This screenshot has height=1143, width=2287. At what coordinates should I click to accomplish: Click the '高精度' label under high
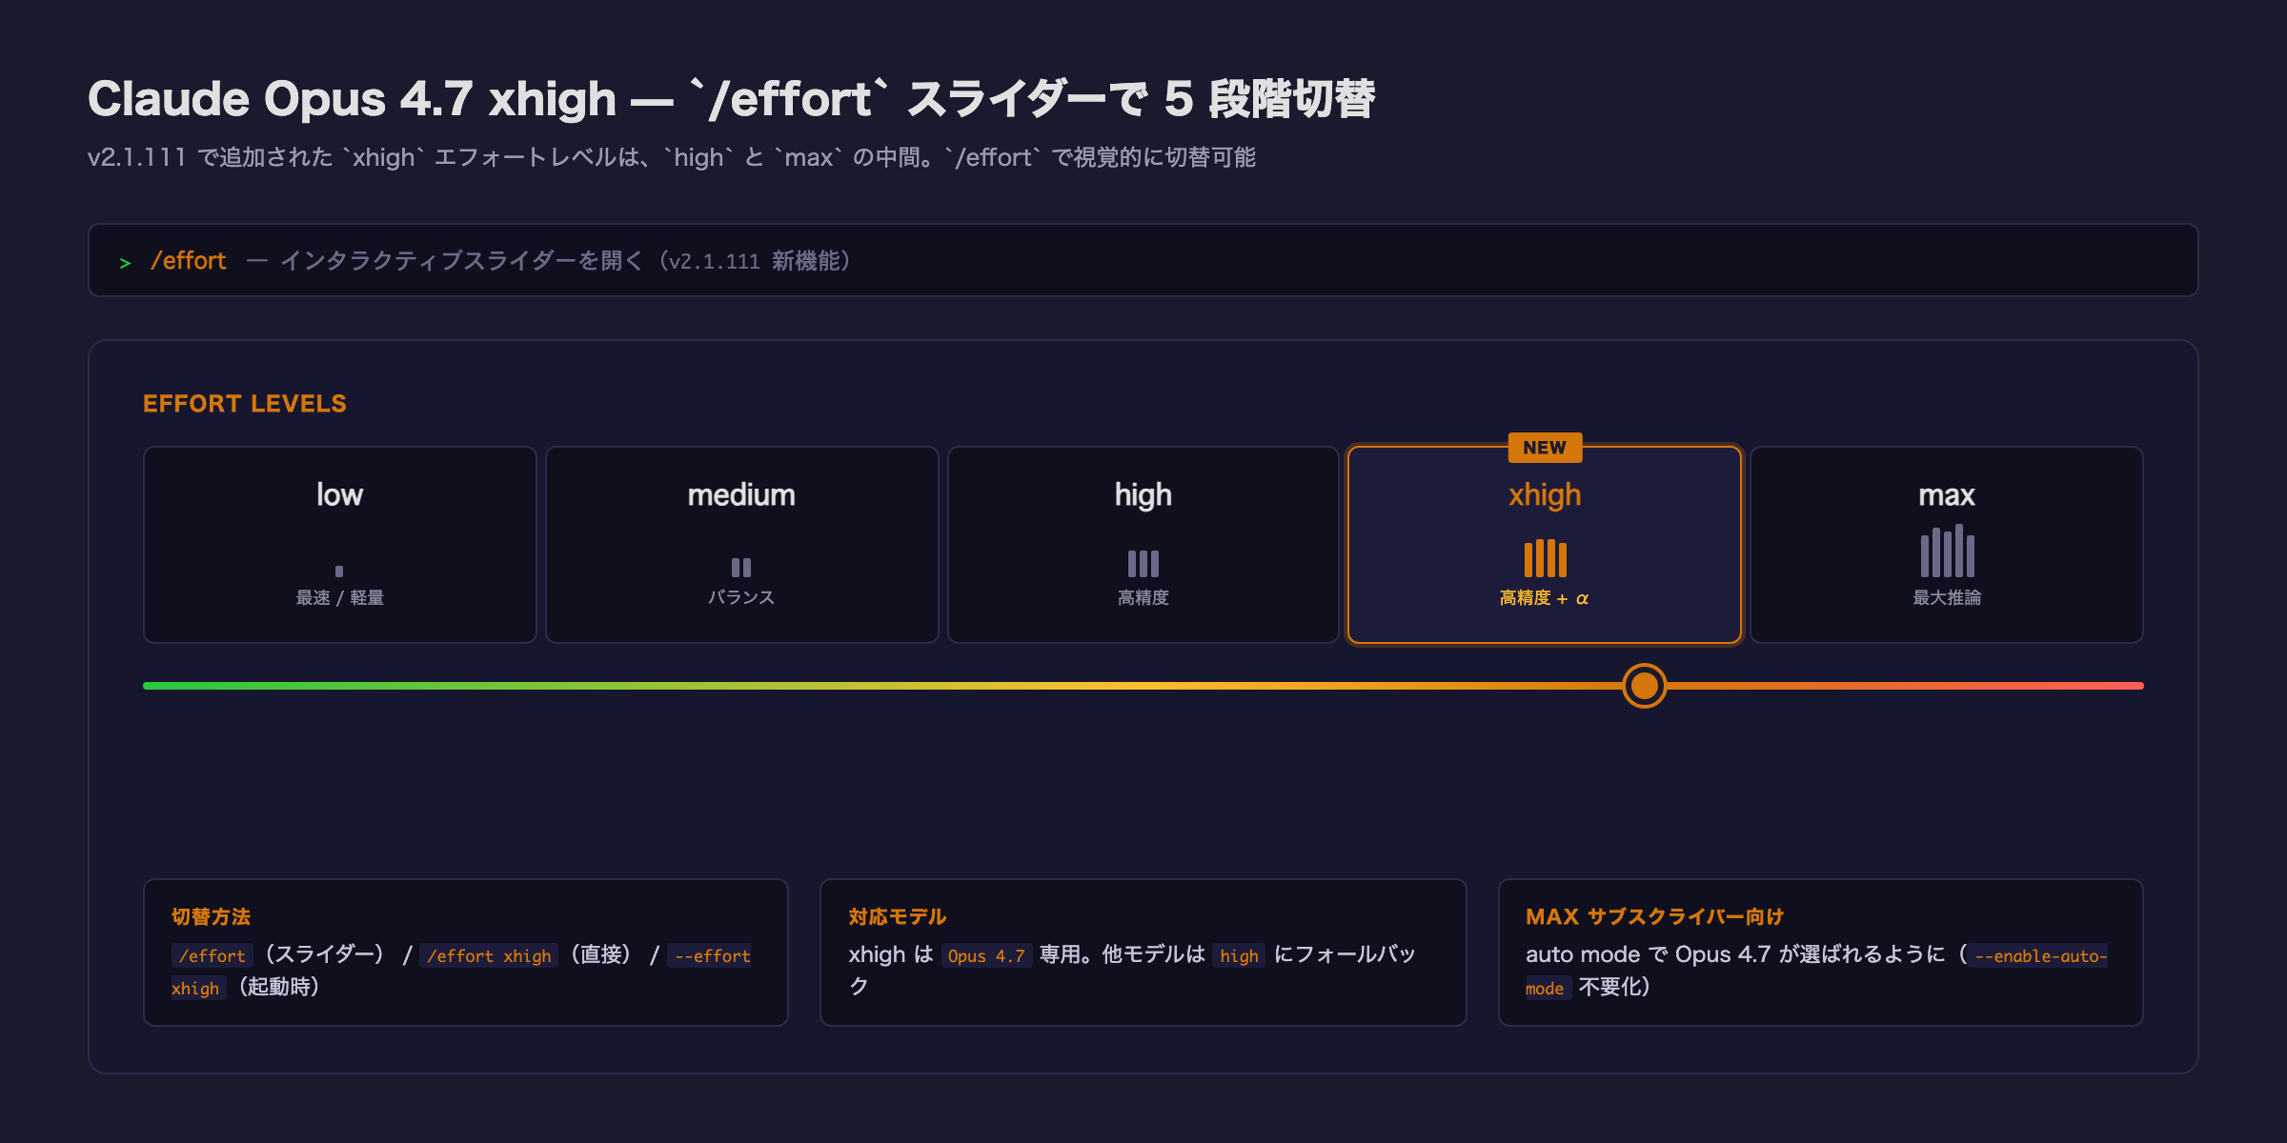click(1143, 597)
